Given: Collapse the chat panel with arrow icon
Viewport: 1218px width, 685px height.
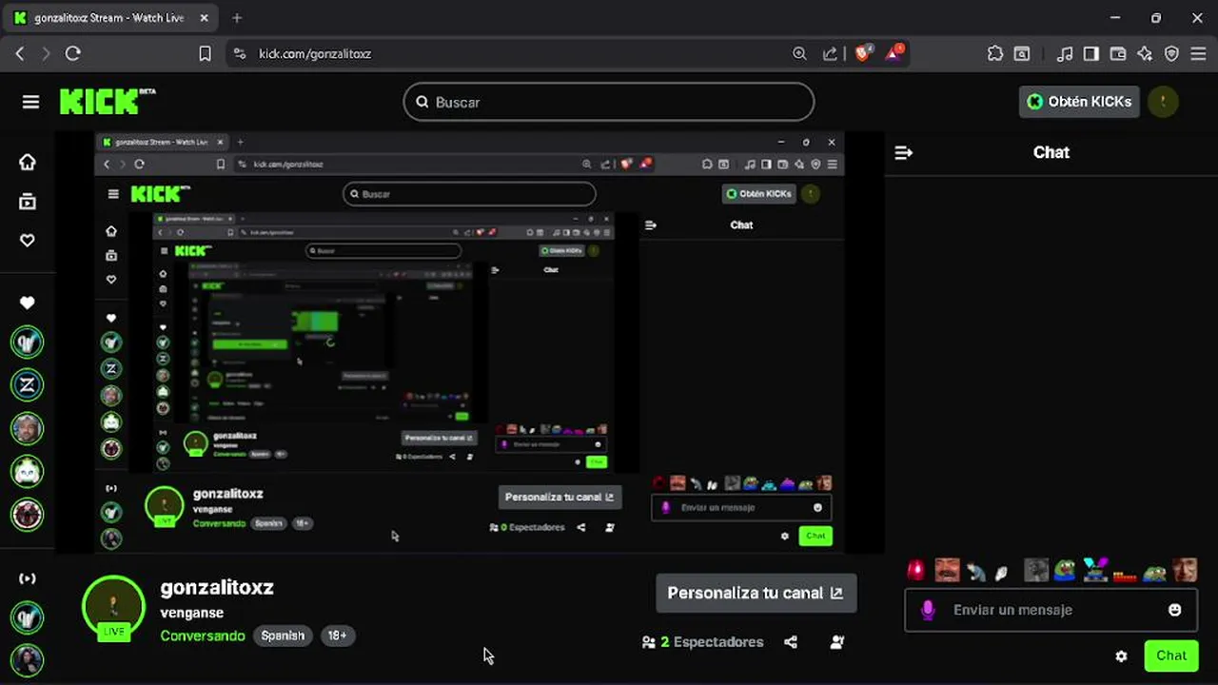Looking at the screenshot, I should coord(904,152).
